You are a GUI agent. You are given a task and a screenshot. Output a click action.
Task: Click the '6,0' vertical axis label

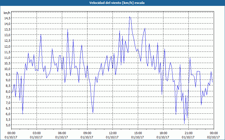pos(8,114)
